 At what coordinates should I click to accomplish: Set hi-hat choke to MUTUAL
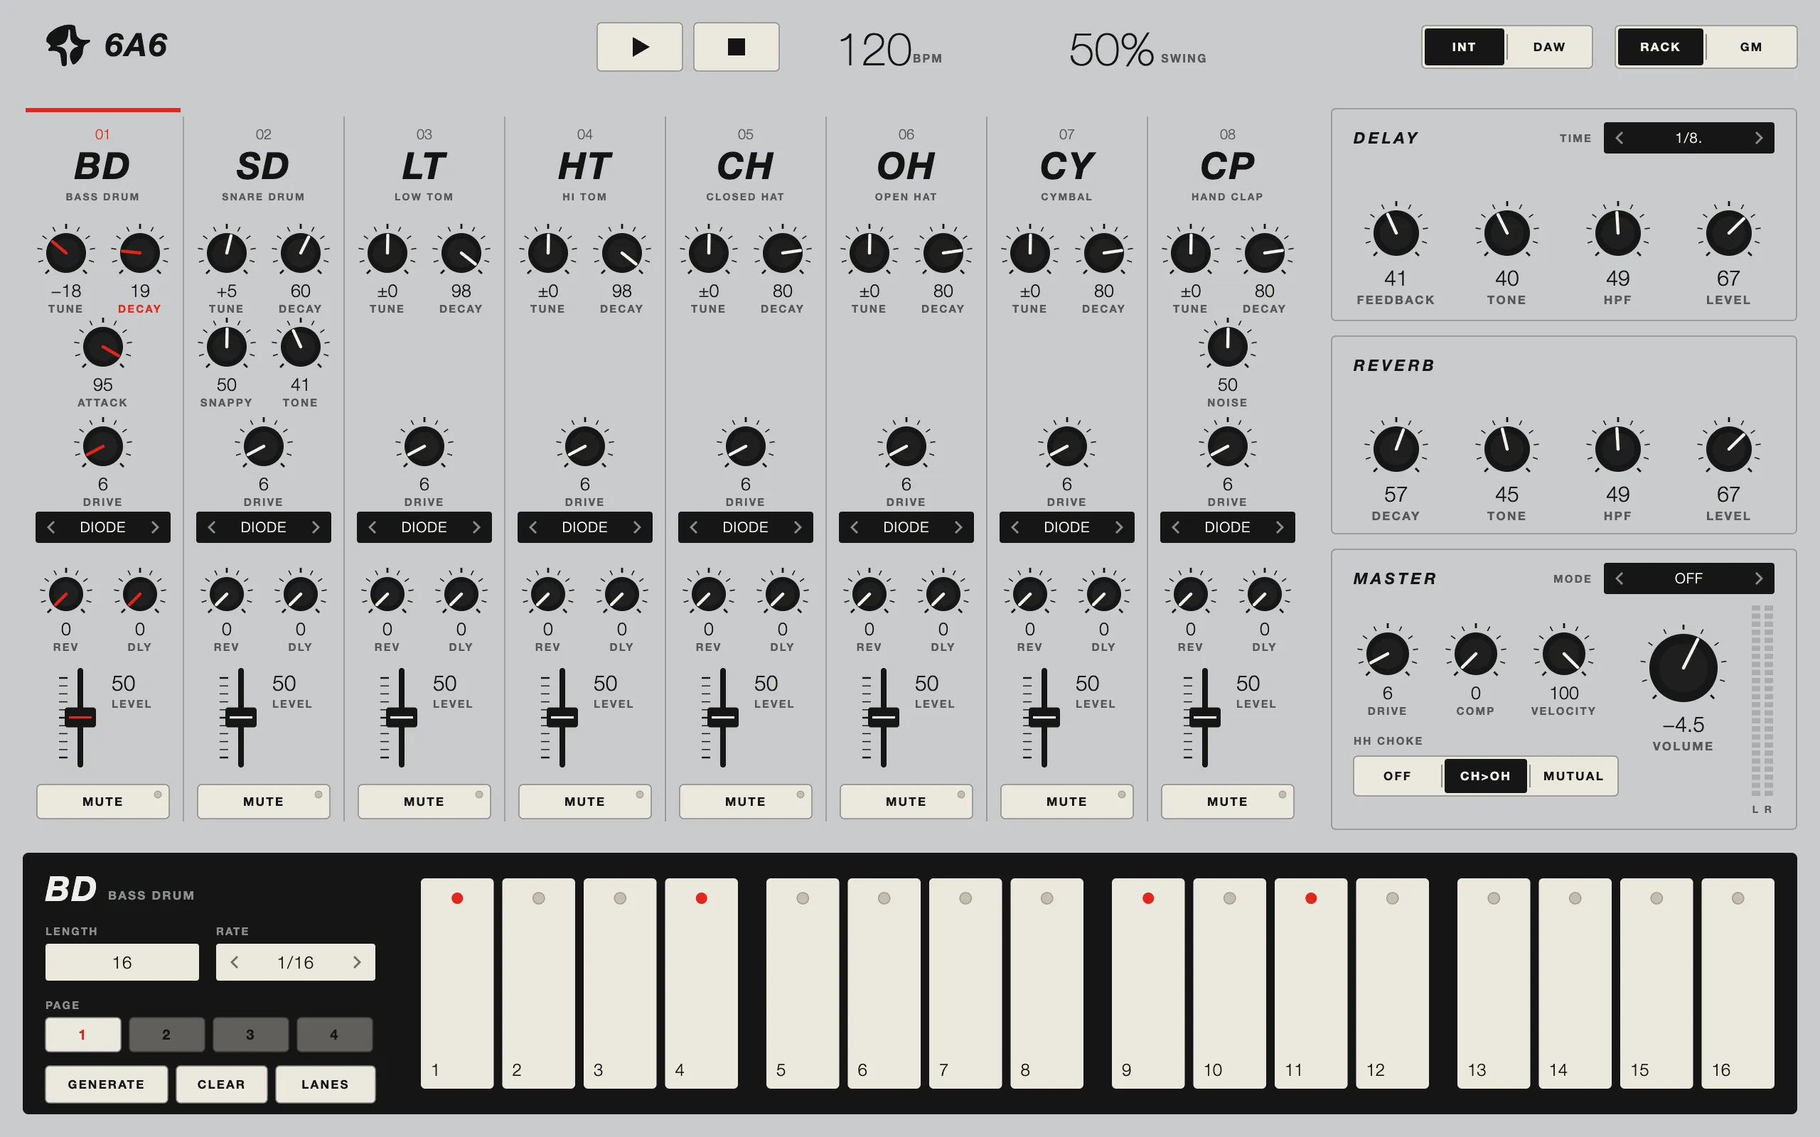(1573, 775)
